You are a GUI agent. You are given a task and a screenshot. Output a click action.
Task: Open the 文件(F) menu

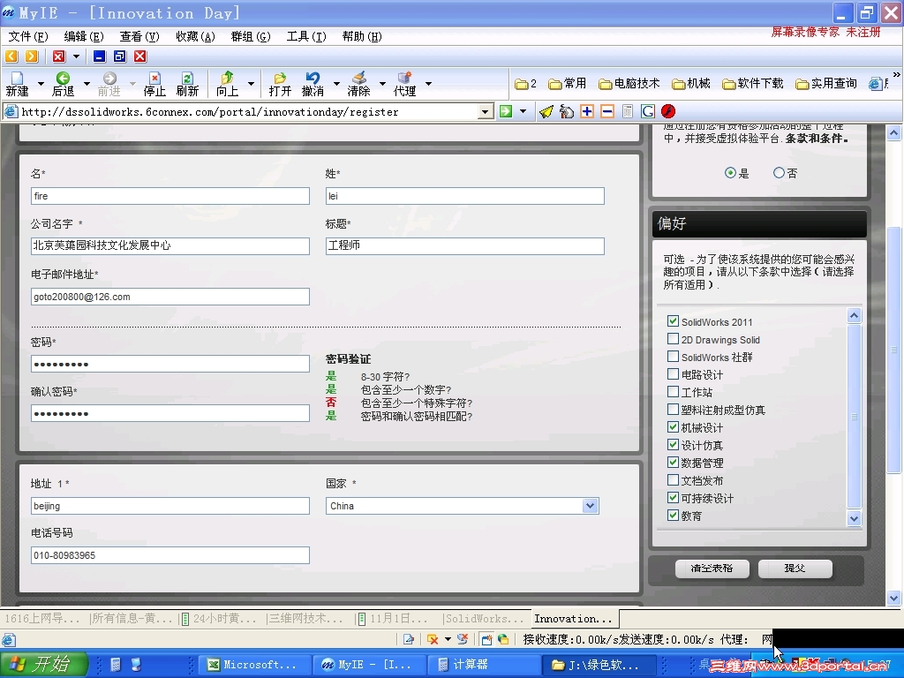(27, 37)
